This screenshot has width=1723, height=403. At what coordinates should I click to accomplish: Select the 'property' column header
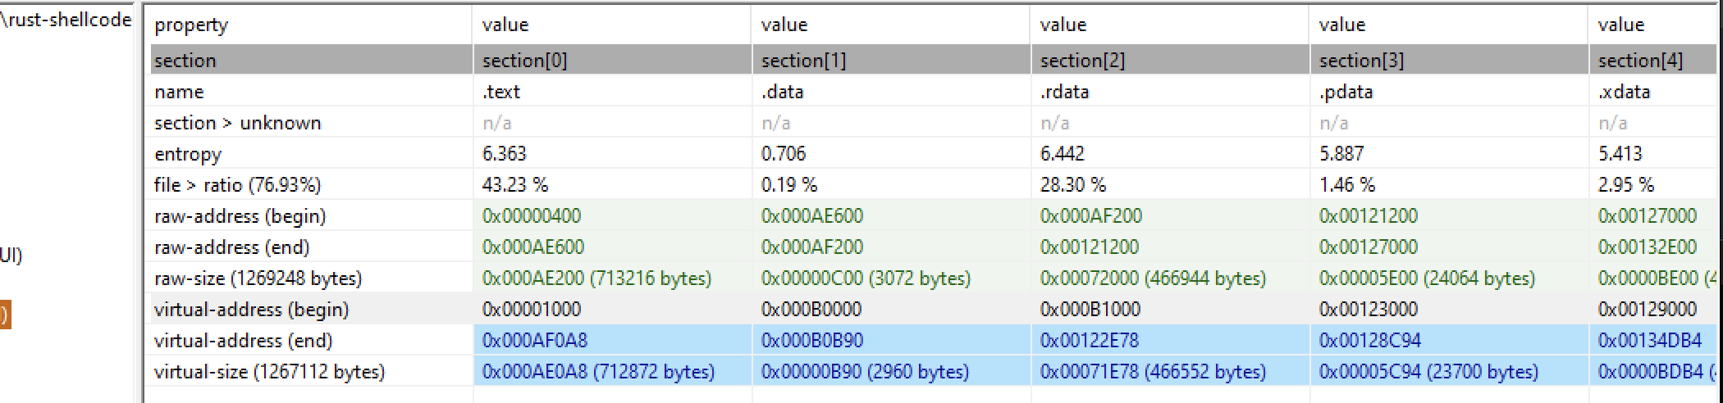(310, 25)
